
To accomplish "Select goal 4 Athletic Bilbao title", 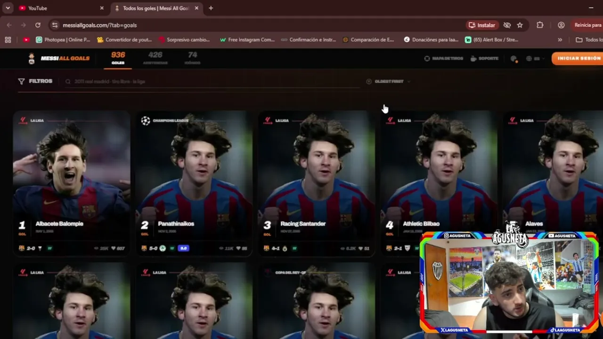I will (421, 224).
